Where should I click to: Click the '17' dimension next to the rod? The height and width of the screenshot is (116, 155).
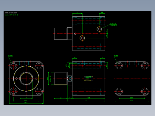[70, 98]
